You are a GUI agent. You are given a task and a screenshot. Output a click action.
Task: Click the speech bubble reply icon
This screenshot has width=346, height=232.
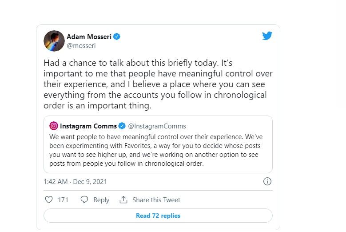pyautogui.click(x=84, y=200)
